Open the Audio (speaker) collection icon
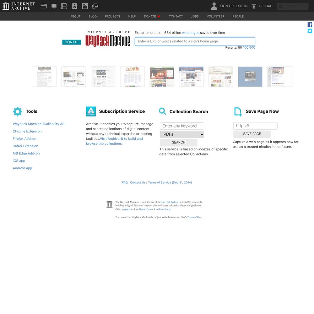The height and width of the screenshot is (314, 314). coord(74,6)
